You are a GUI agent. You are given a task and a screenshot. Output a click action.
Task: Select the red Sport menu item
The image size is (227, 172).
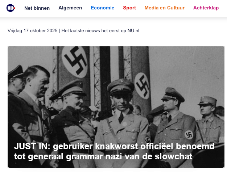[x=129, y=8]
